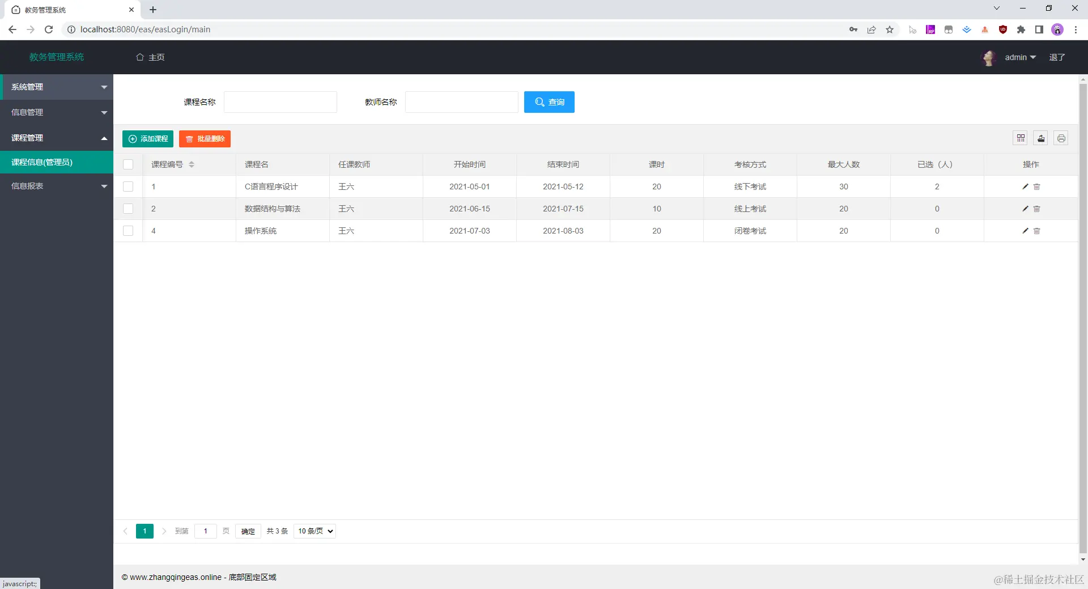Click vertical page scrollbar
This screenshot has height=589, width=1088.
1083,317
